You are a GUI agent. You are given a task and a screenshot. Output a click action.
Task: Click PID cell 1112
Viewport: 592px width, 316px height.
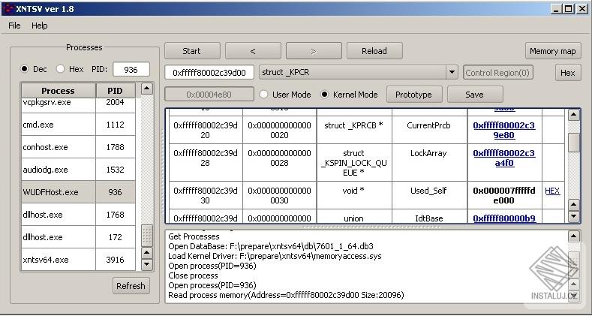[x=115, y=125]
